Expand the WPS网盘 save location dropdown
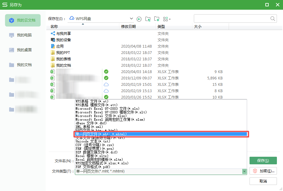 (x=131, y=19)
